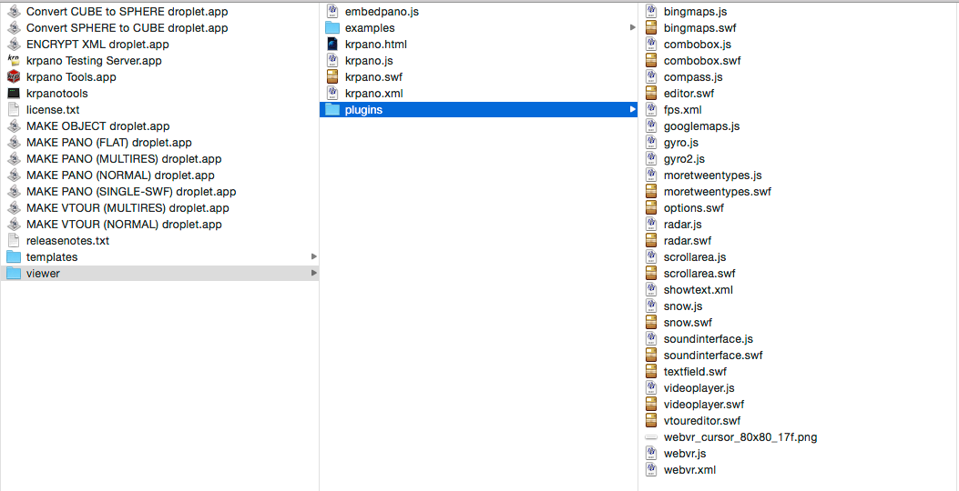Select the fps.xml file
This screenshot has height=491, width=959.
click(682, 110)
